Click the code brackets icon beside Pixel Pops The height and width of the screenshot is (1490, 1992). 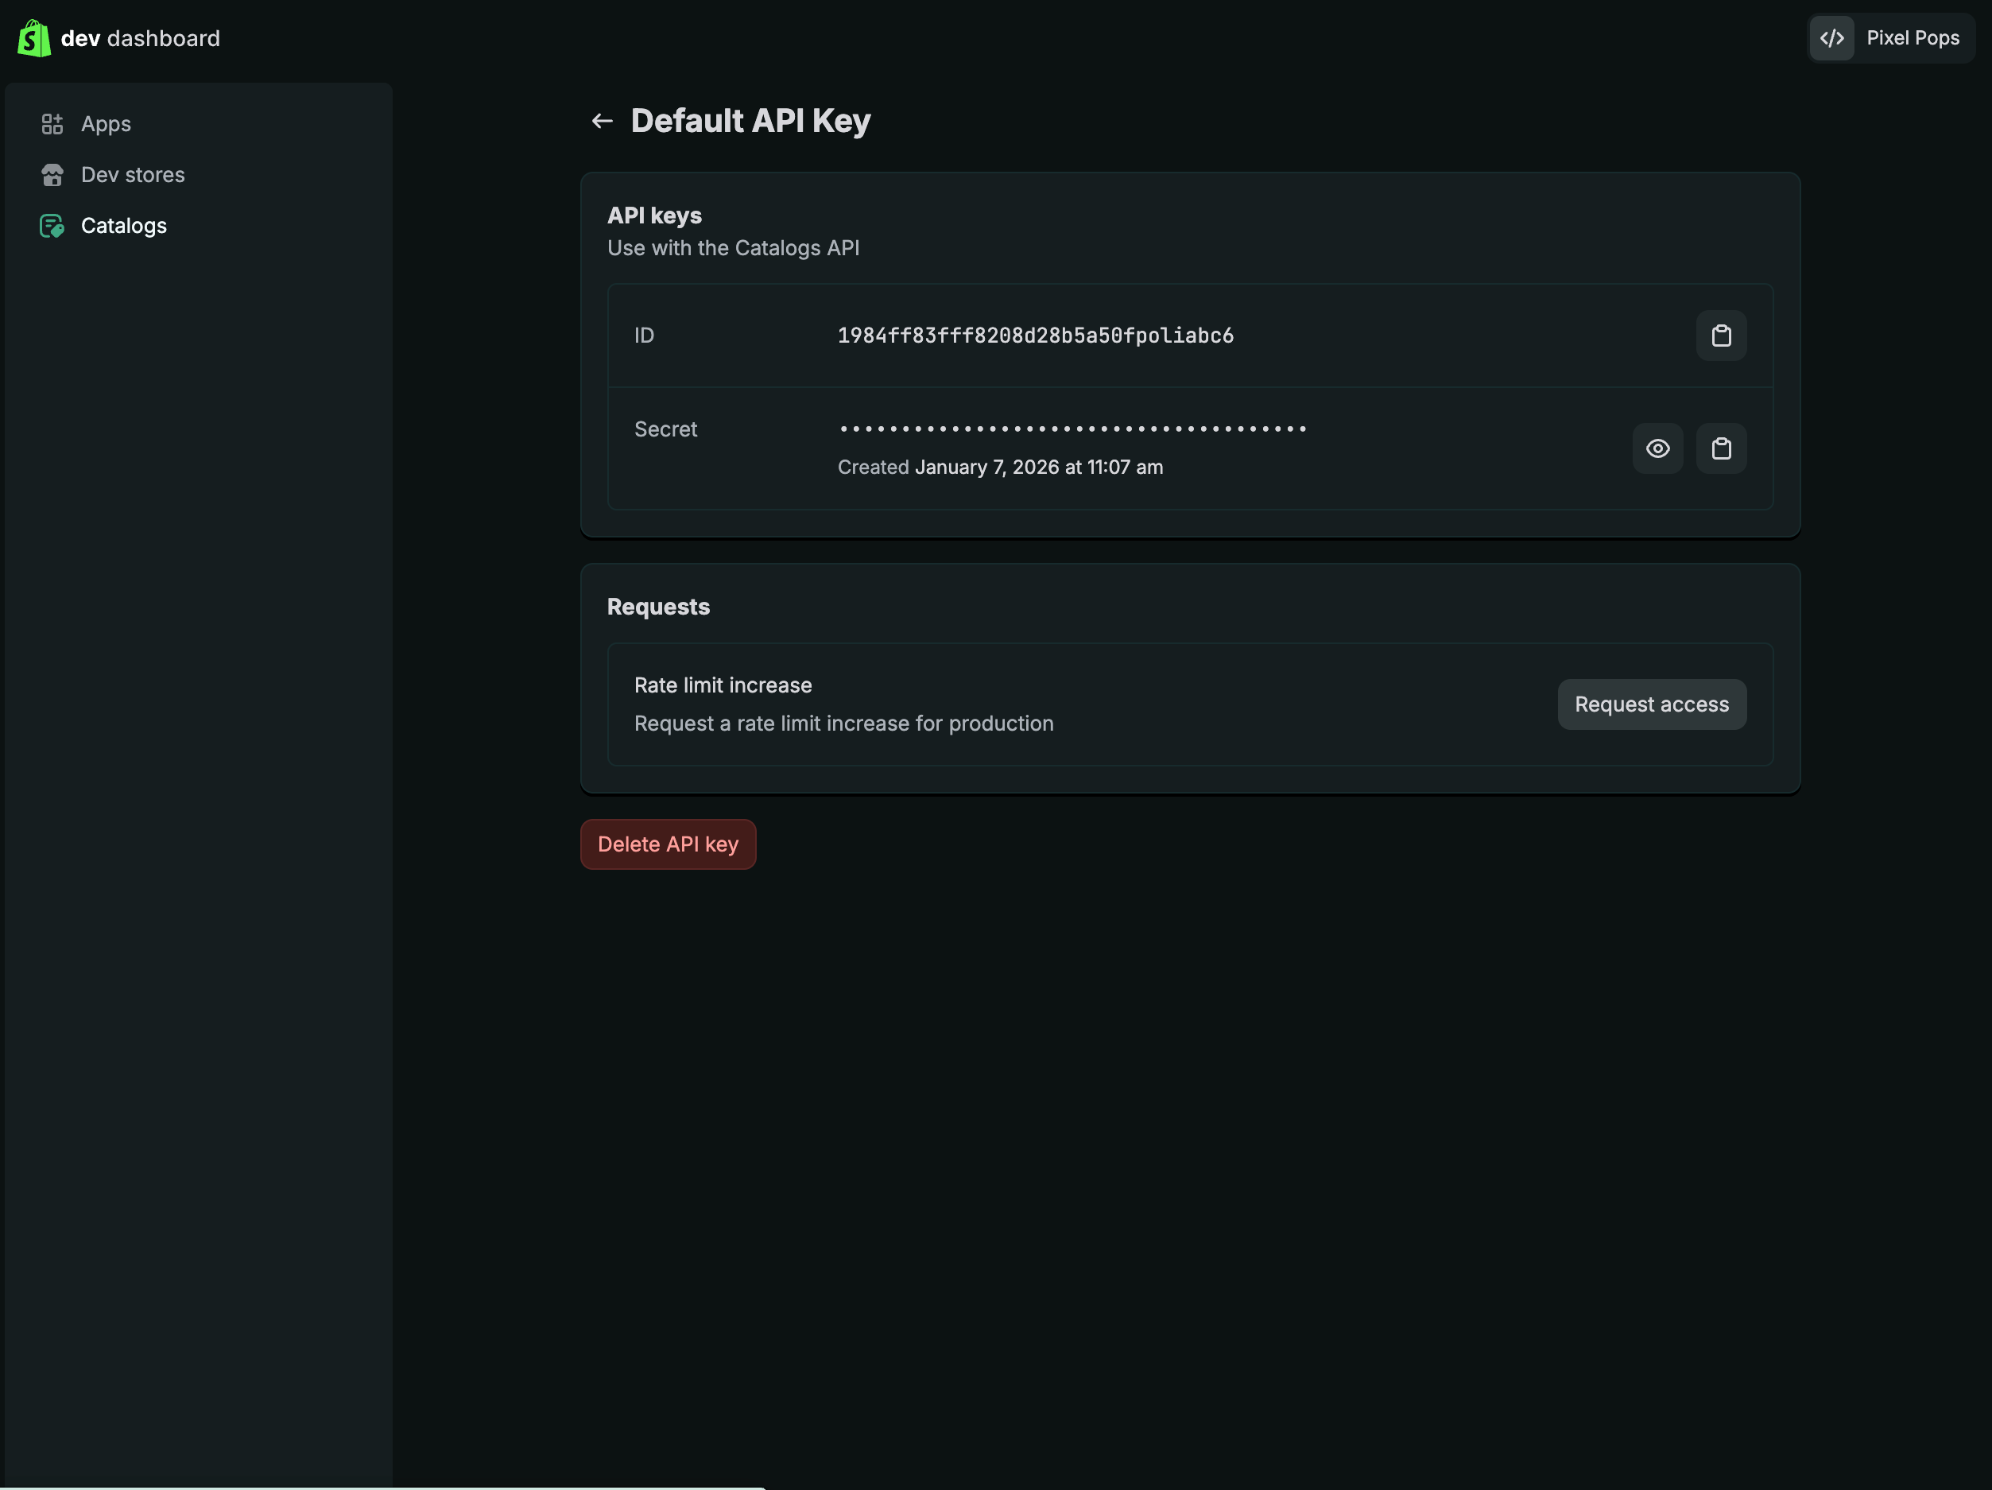point(1831,38)
